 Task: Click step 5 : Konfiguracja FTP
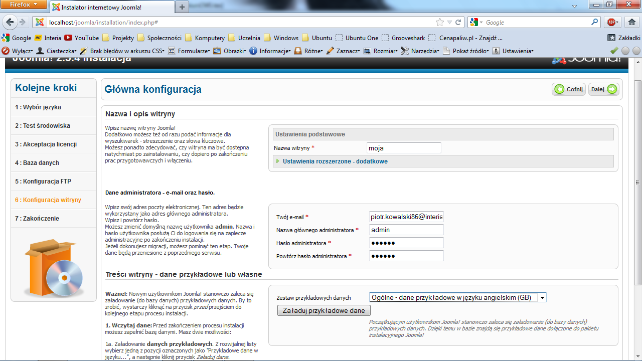tap(54, 182)
